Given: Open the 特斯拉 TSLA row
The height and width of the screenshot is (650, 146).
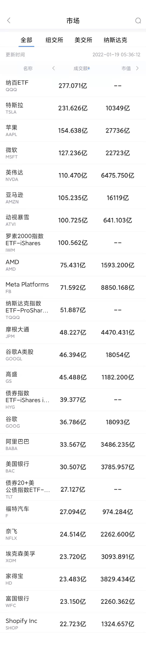Looking at the screenshot, I should (x=73, y=108).
